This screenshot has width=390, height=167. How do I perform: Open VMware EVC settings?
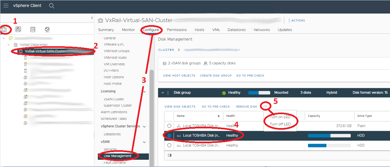tap(114, 44)
